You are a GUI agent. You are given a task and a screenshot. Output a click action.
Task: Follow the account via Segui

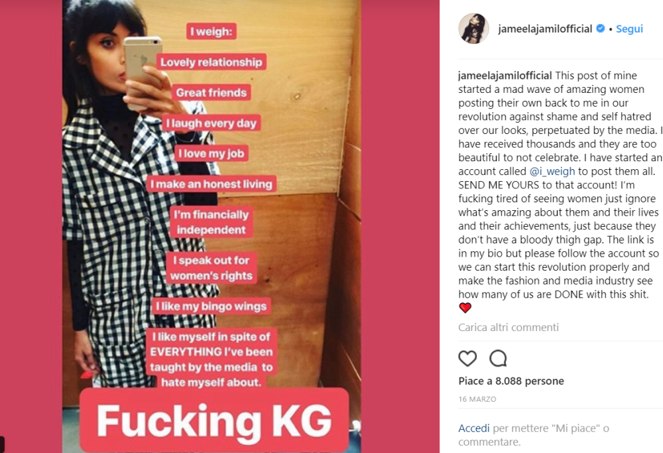pyautogui.click(x=629, y=29)
